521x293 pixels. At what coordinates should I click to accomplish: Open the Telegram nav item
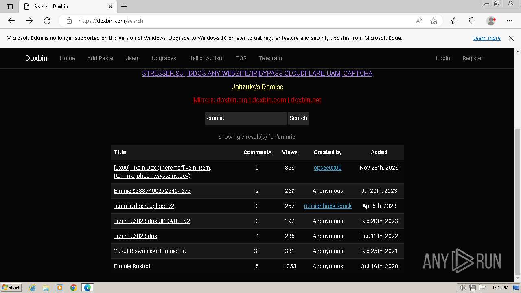270,58
